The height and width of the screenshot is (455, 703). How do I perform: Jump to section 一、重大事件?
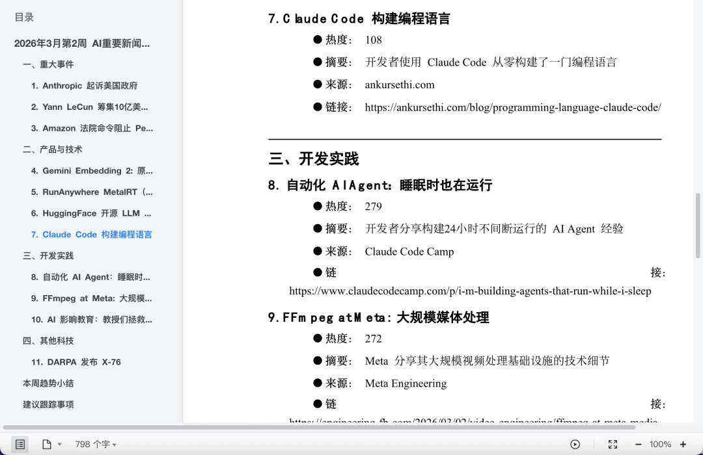pos(48,64)
